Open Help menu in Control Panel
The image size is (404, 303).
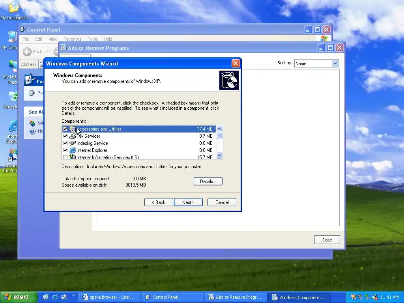point(108,39)
